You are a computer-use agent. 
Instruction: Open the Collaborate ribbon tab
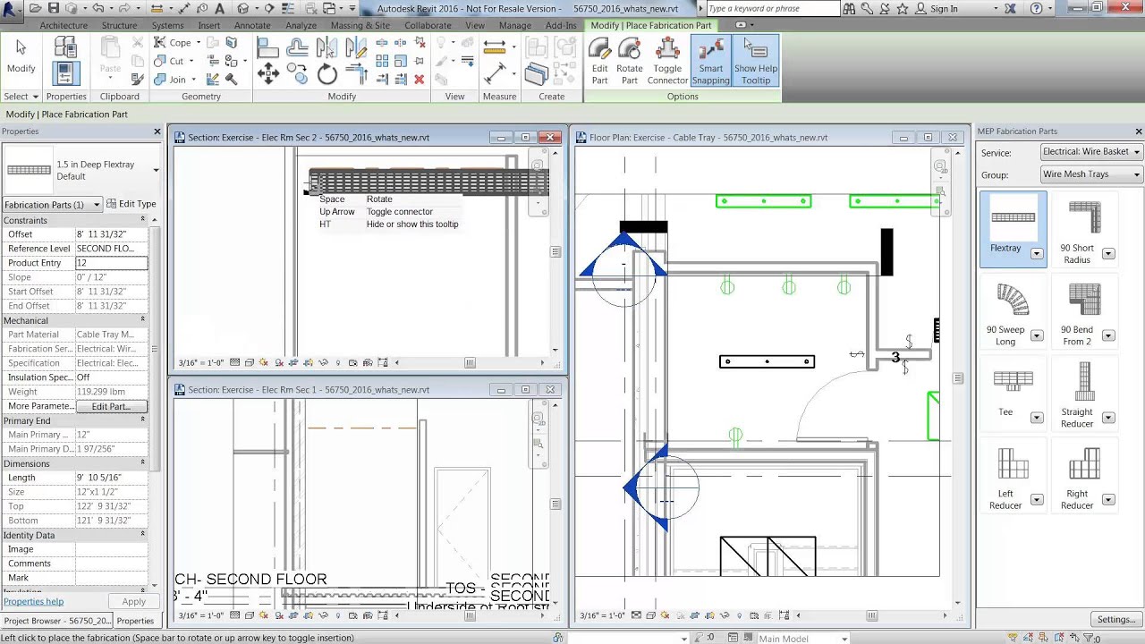click(x=428, y=25)
